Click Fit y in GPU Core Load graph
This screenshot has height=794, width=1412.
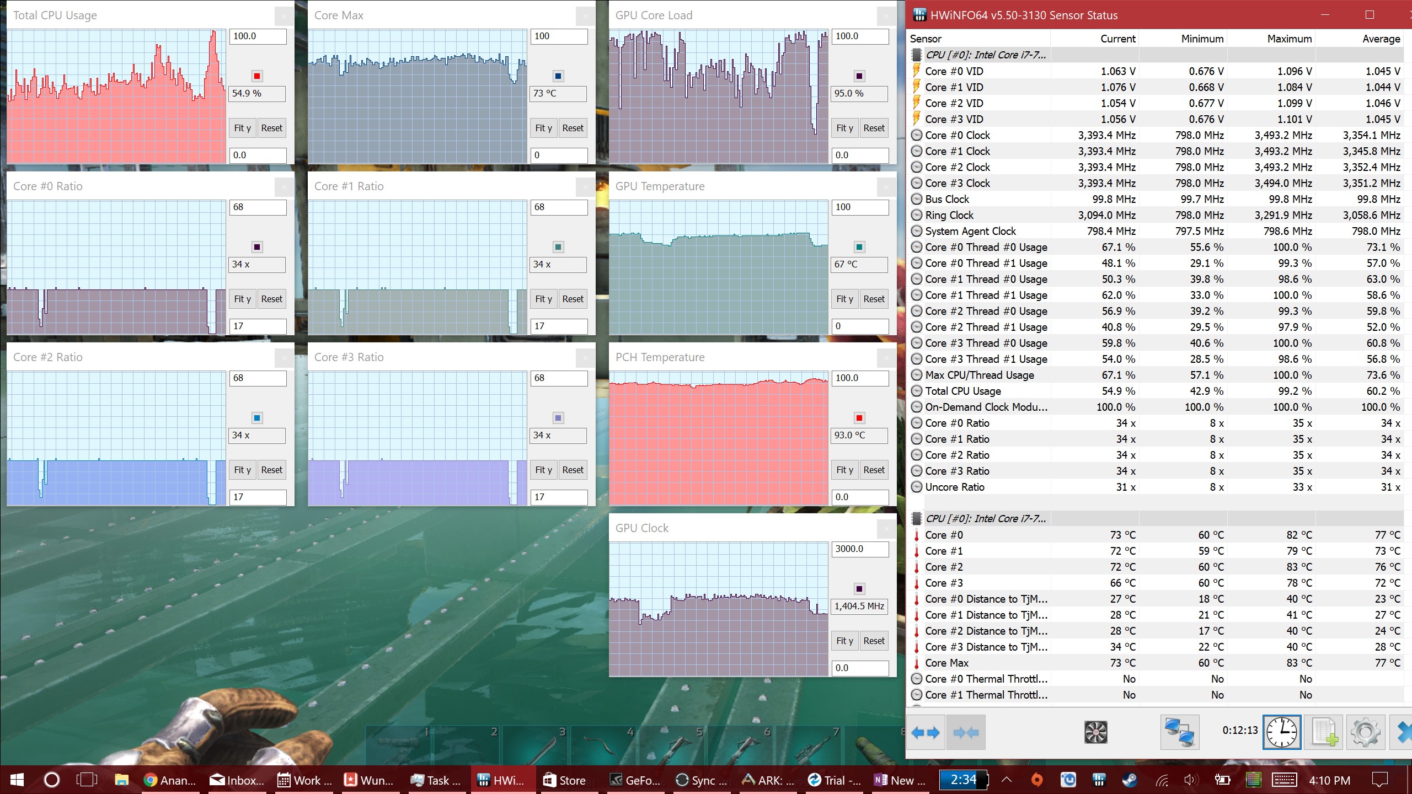tap(845, 128)
